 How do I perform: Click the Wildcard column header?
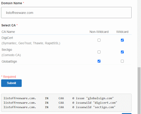click(122, 32)
